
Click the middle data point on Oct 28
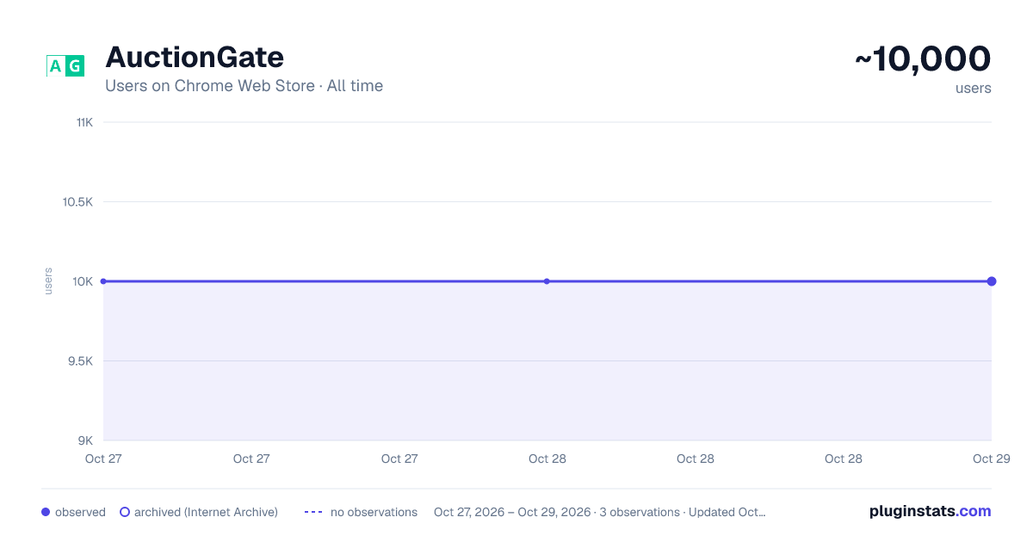[547, 281]
